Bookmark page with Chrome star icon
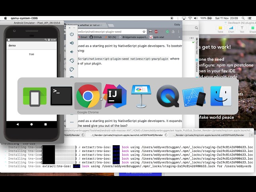256x192 pixels. coord(144,32)
